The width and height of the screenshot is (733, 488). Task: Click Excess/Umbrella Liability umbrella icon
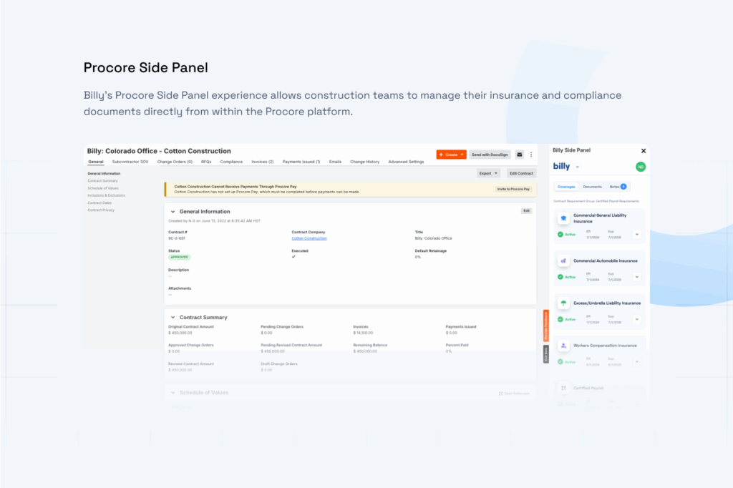coord(563,303)
